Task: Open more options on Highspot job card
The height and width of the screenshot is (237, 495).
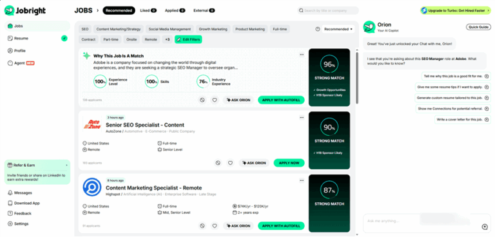Action: point(302,180)
